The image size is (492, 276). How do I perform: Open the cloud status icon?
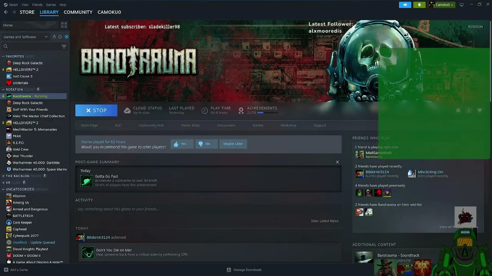pyautogui.click(x=127, y=110)
